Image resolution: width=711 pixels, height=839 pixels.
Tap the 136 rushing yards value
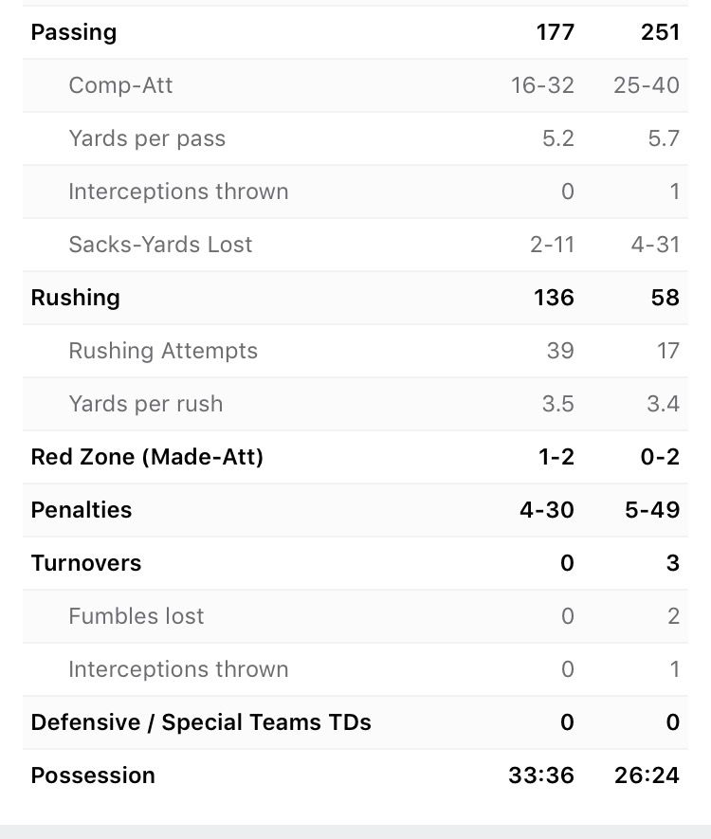pyautogui.click(x=554, y=298)
